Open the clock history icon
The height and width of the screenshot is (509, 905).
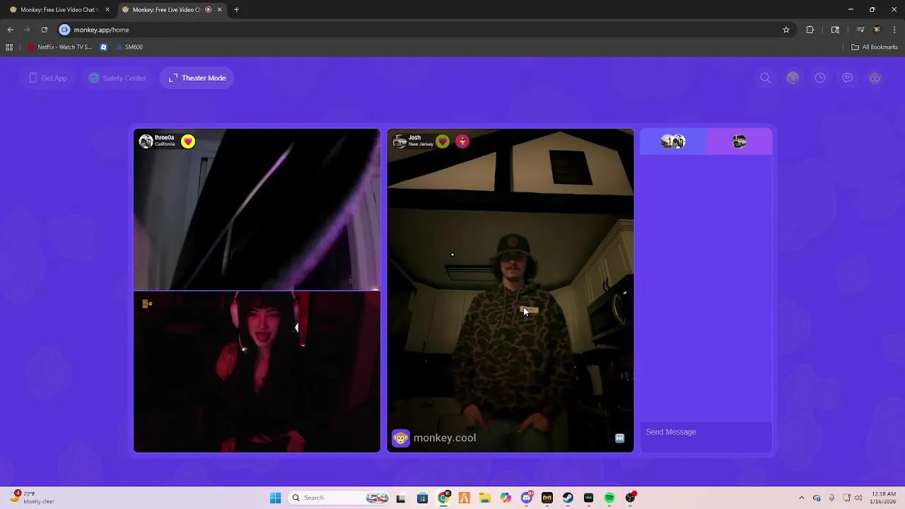pos(820,78)
